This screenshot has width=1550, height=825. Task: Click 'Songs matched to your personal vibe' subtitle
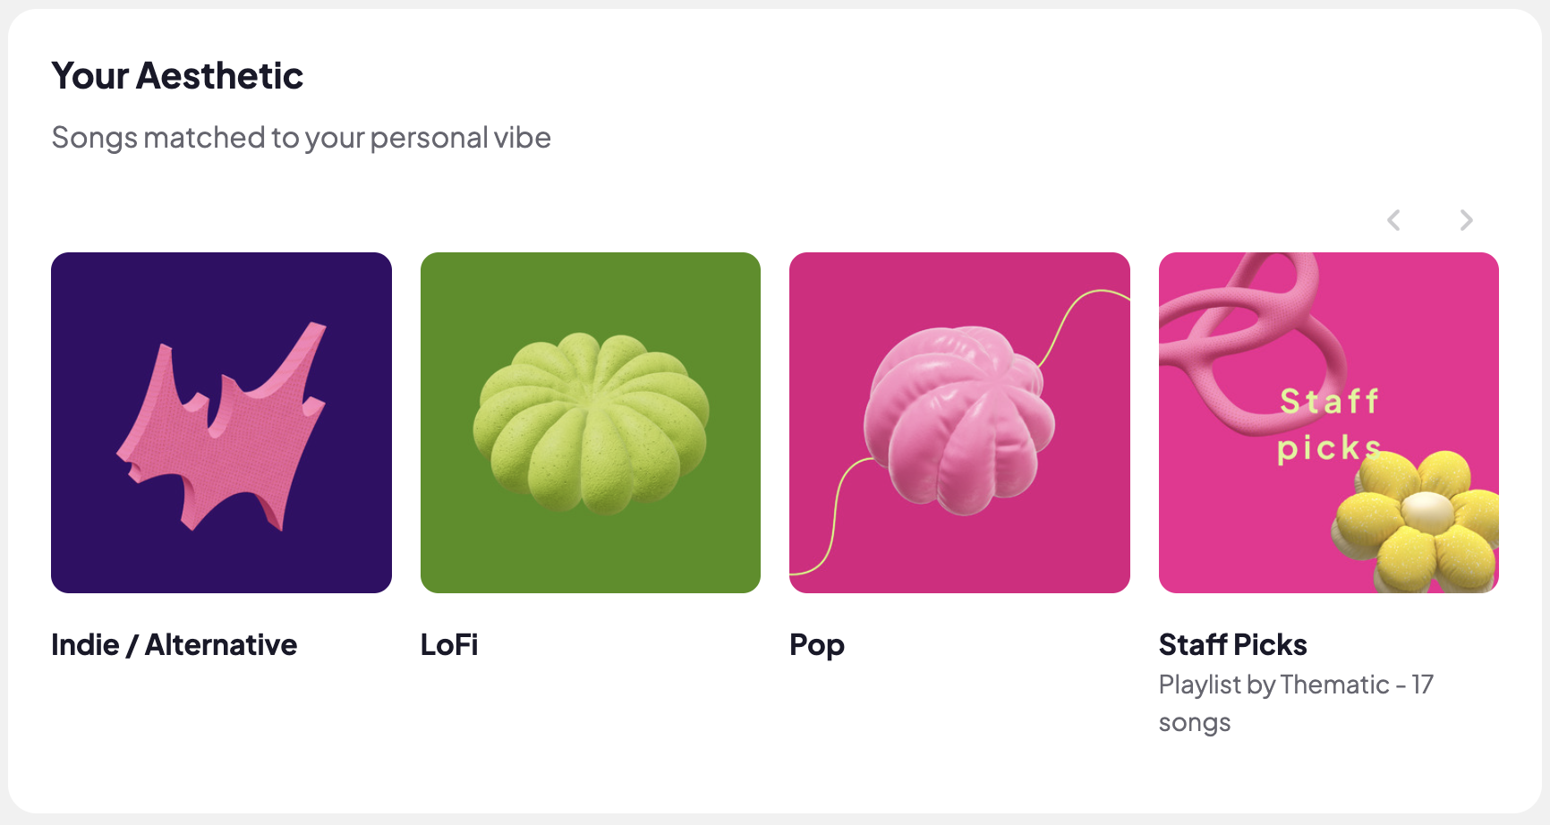pos(301,138)
